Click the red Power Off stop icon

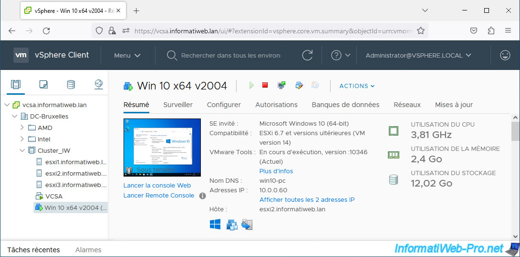pyautogui.click(x=265, y=85)
